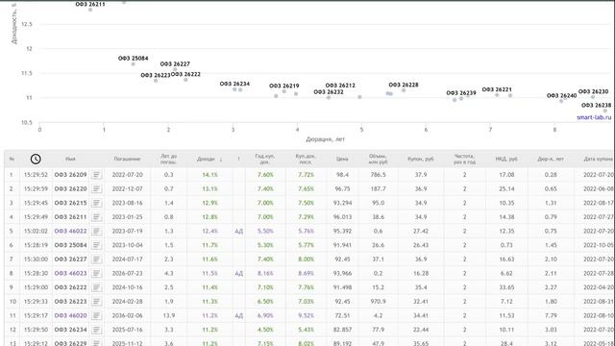Open ОФЗ 46022 bond link in table
The height and width of the screenshot is (346, 615).
tap(70, 231)
